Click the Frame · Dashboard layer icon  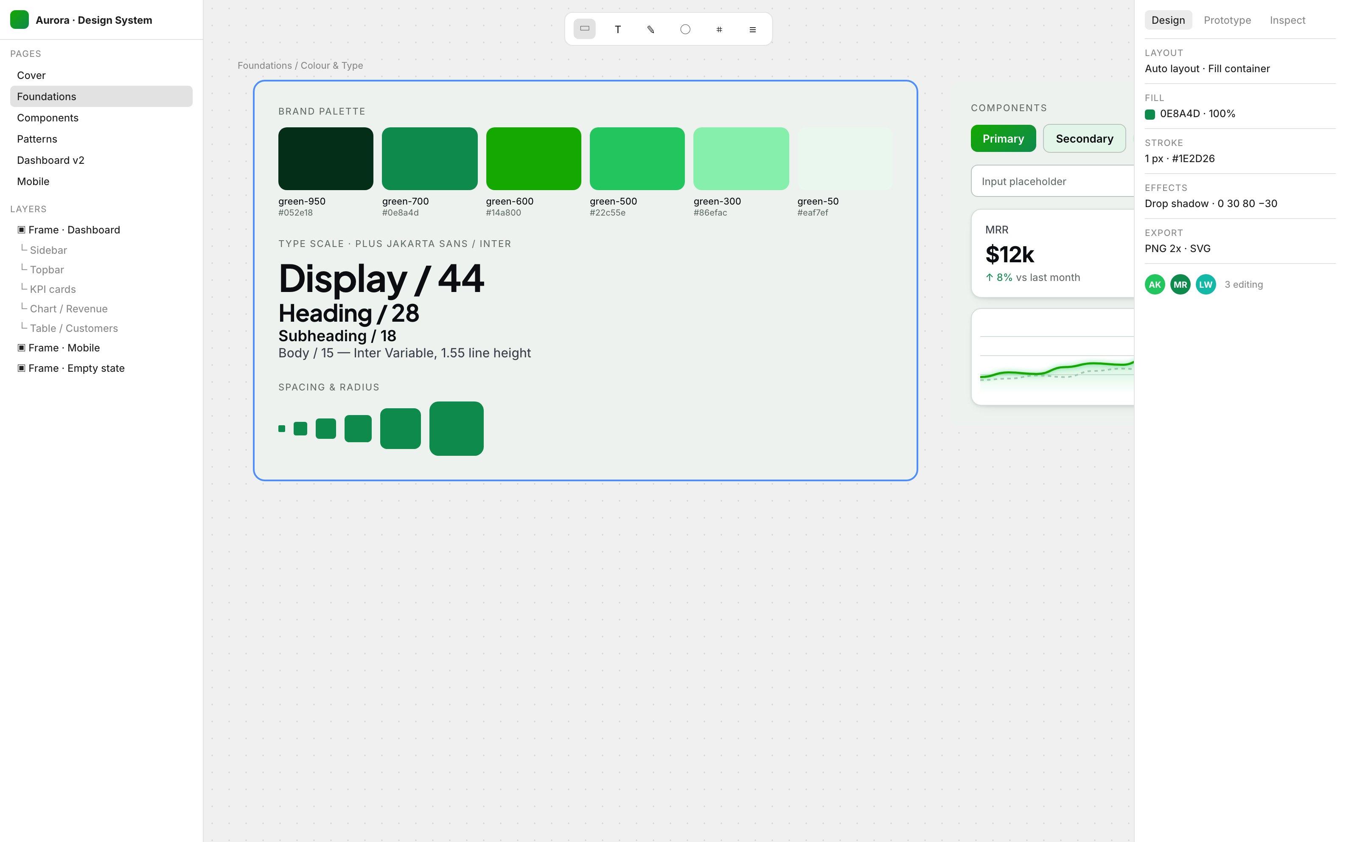tap(21, 230)
